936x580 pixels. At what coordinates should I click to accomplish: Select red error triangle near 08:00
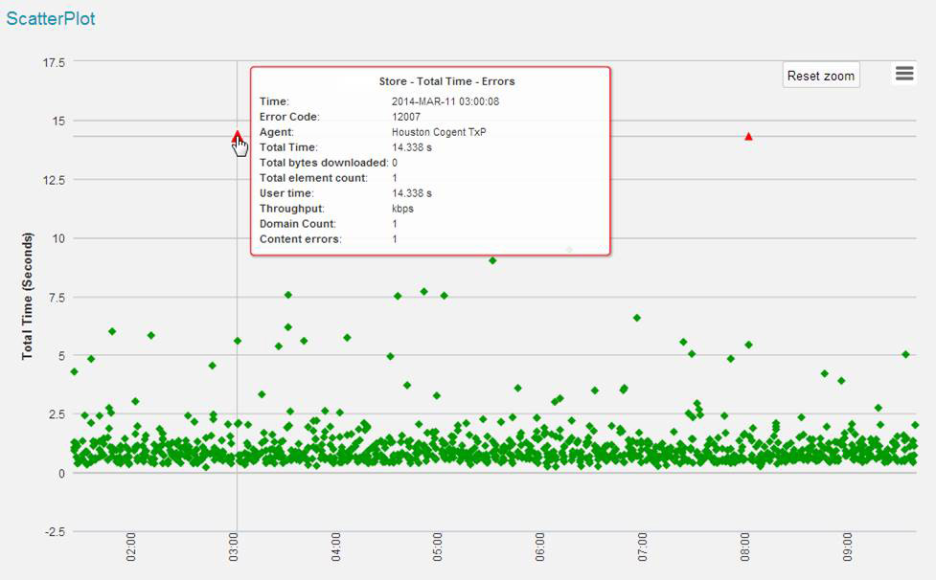[x=748, y=137]
